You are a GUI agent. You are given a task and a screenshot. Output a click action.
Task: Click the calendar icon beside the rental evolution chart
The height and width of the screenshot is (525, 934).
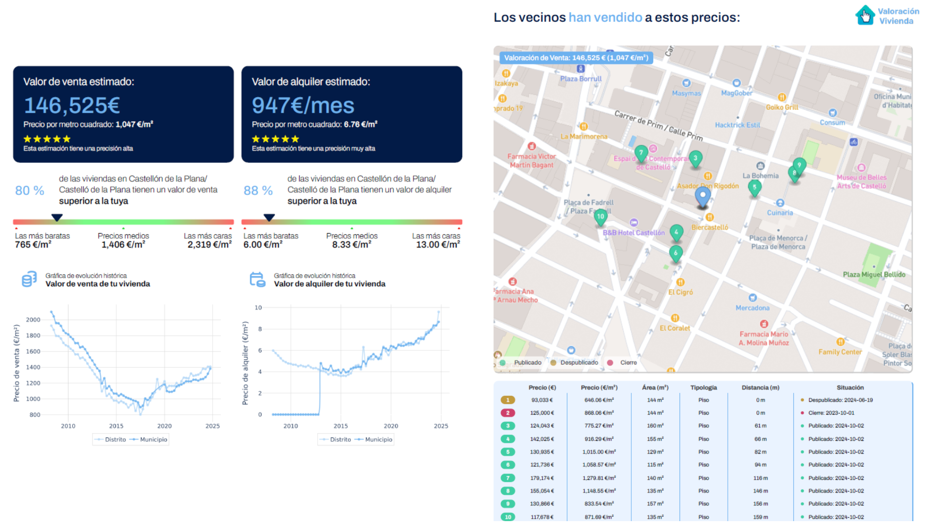point(257,279)
